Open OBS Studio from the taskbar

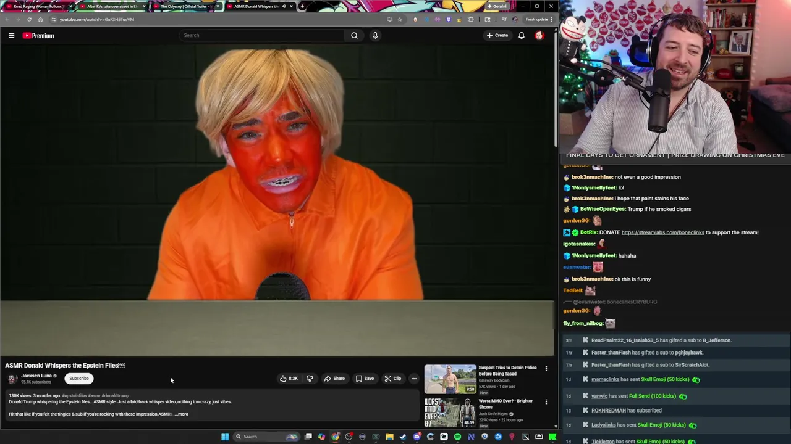click(348, 437)
